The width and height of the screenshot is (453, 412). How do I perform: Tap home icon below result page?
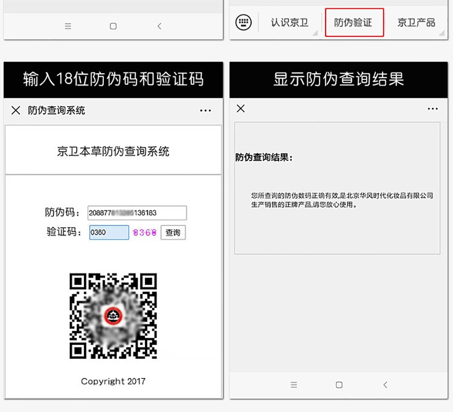pyautogui.click(x=339, y=385)
